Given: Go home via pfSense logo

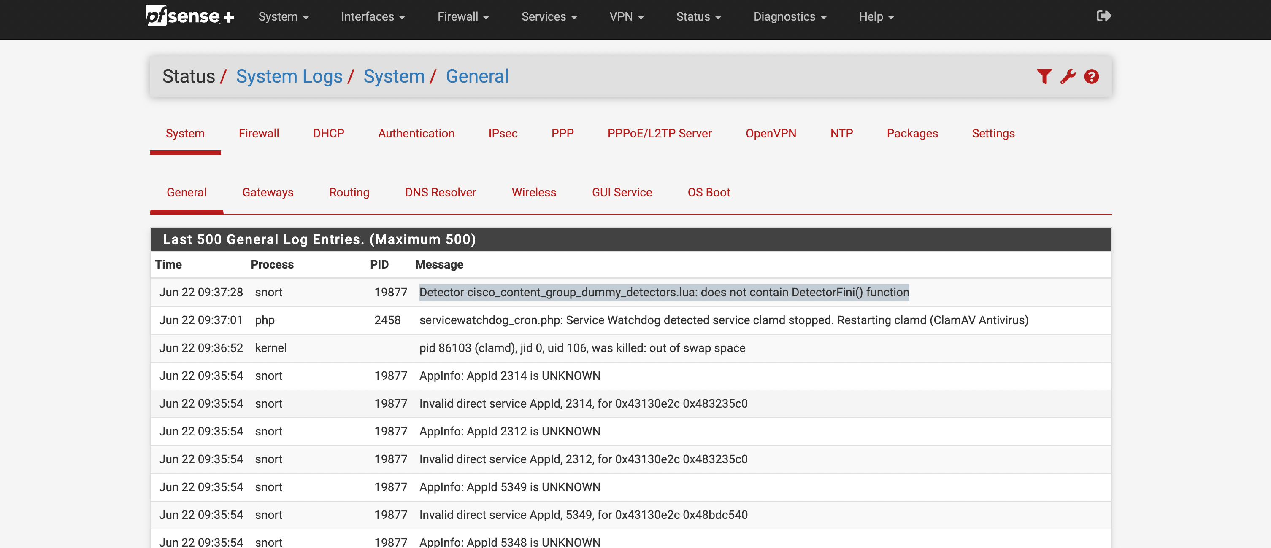Looking at the screenshot, I should click(189, 16).
